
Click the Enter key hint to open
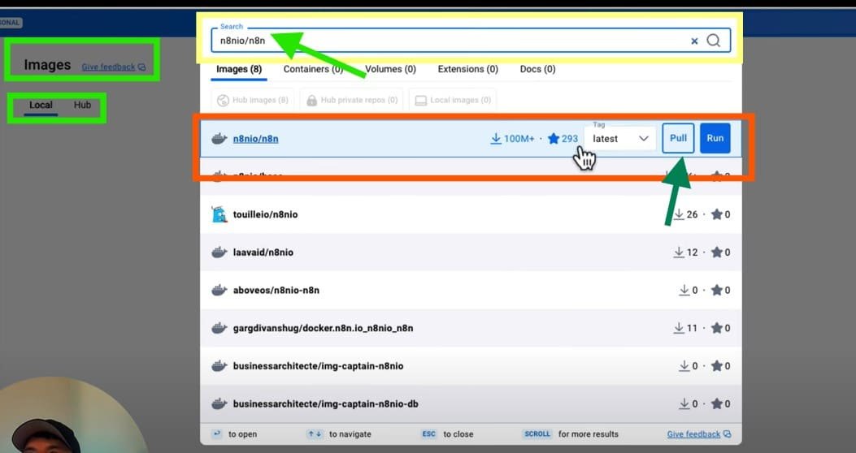pyautogui.click(x=234, y=434)
